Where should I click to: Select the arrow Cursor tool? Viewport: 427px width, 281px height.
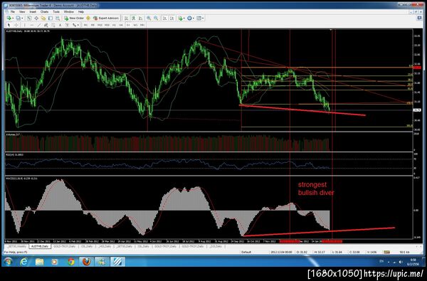pyautogui.click(x=9, y=25)
